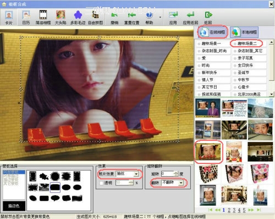This screenshot has width=275, height=219.
Task: Select the 趣味场景二 category radio button
Action: [x=235, y=43]
